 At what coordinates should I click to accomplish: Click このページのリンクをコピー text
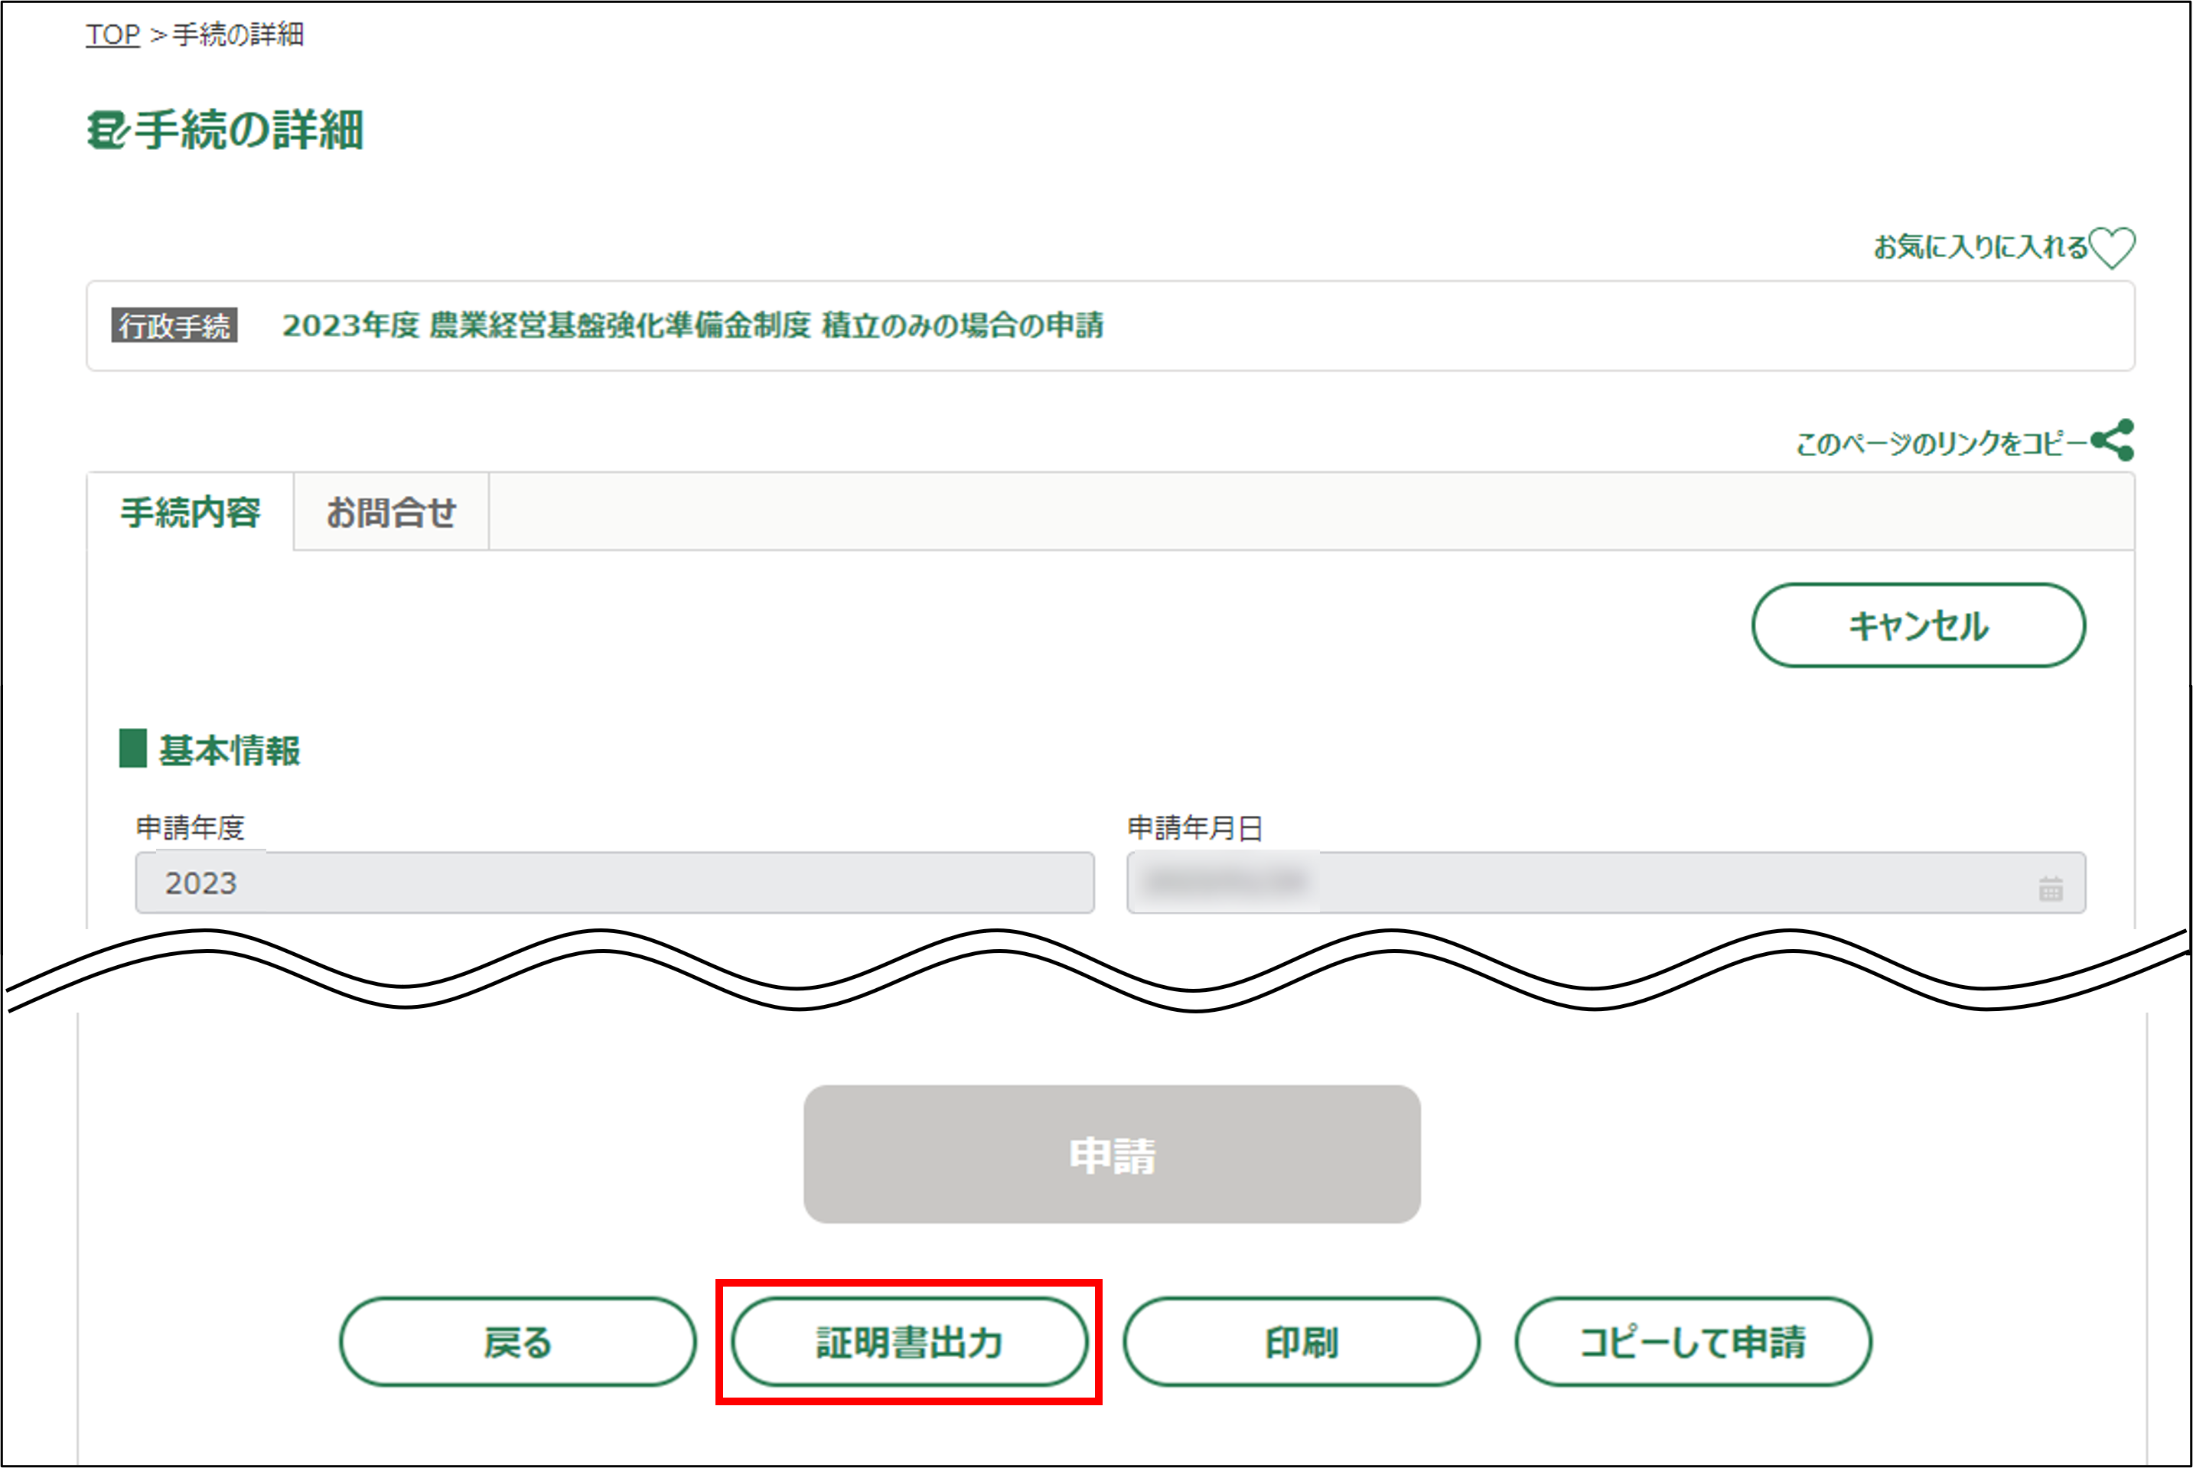1940,443
